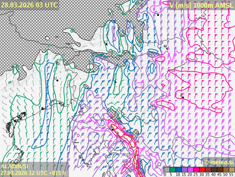Viewport: 235px width, 177px height.
Task: Pick the green 5 m/s legend swatch
Action: click(x=173, y=170)
